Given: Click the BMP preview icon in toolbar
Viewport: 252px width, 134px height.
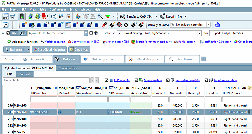Looking at the screenshot, I should (x=6, y=16).
